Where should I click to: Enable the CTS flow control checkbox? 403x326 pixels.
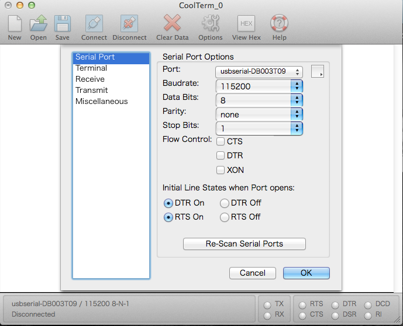point(221,141)
